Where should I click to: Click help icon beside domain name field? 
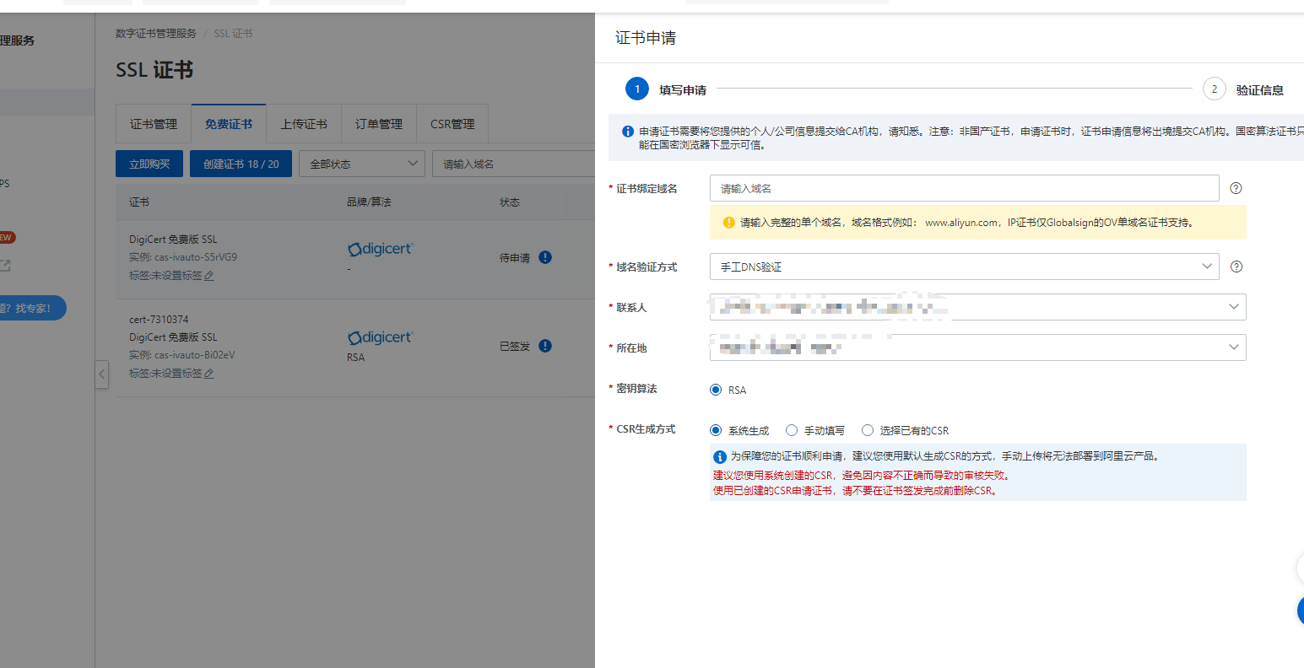click(1236, 188)
